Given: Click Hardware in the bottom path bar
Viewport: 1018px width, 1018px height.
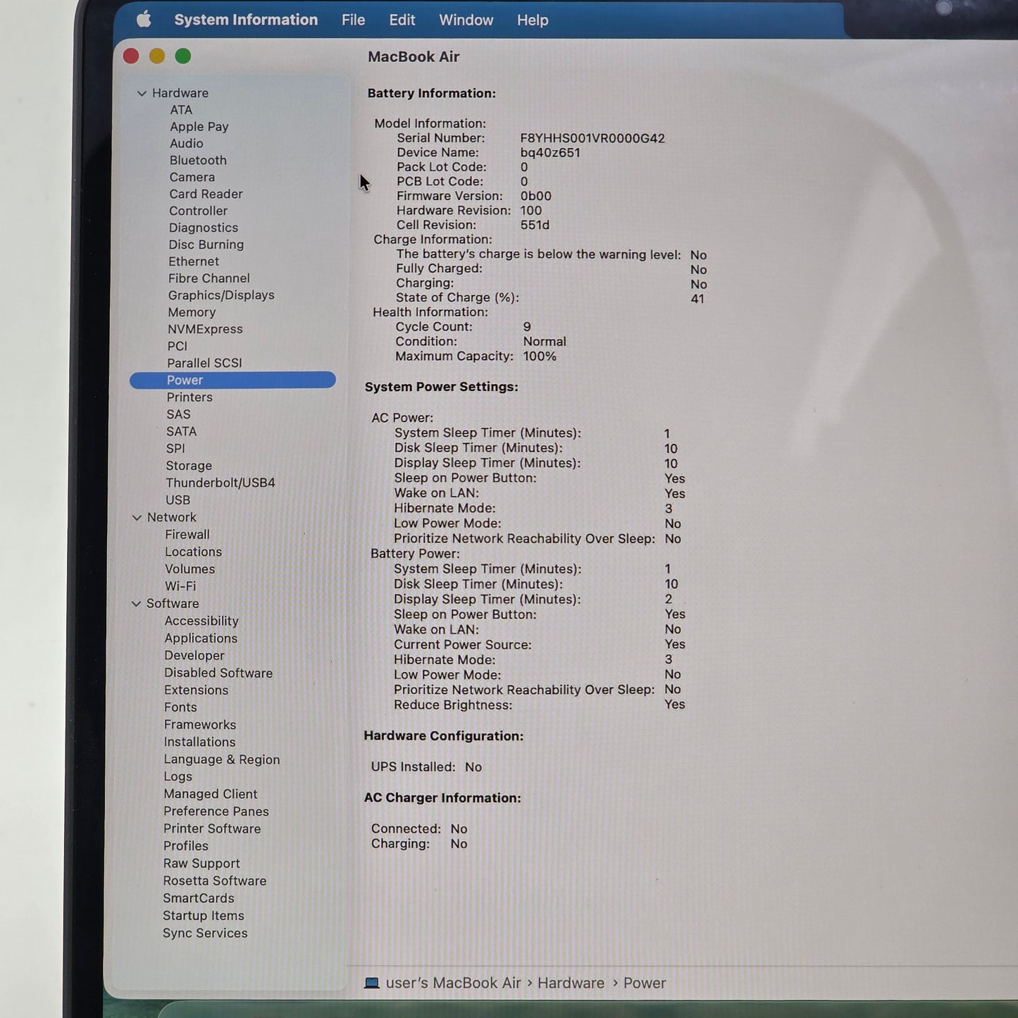Looking at the screenshot, I should pyautogui.click(x=571, y=983).
